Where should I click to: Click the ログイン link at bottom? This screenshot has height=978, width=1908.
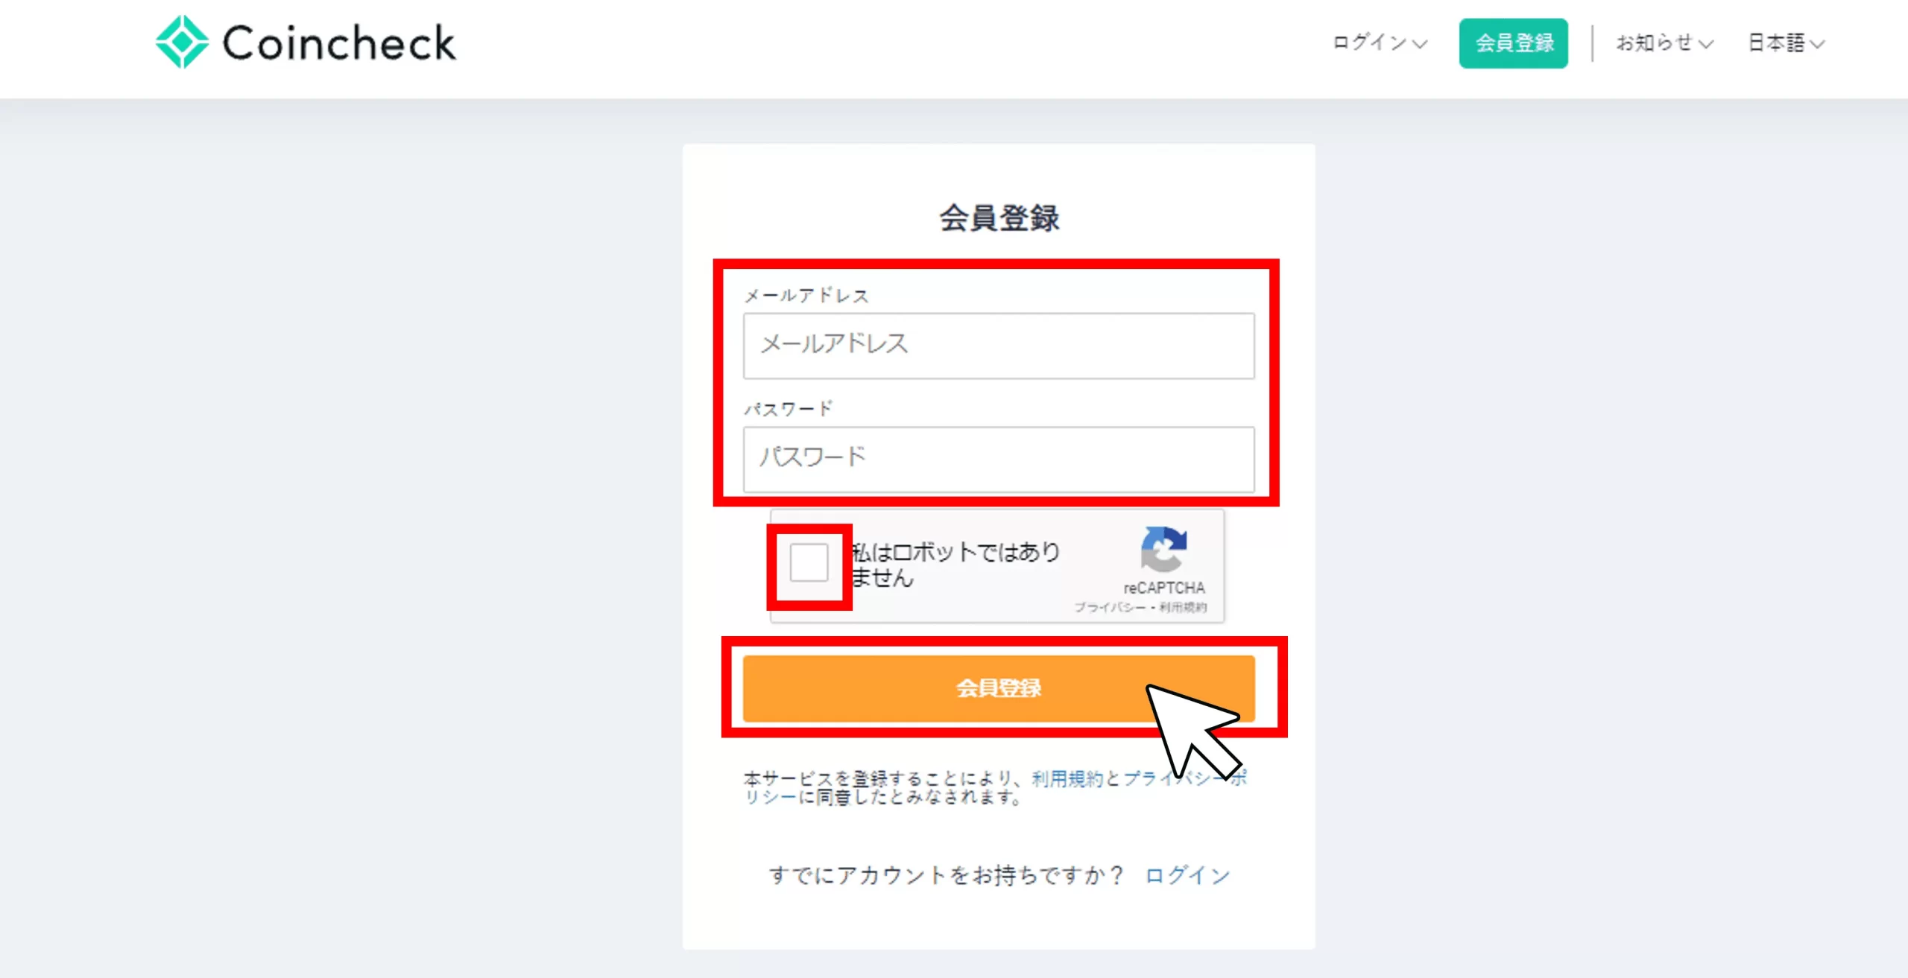pos(1187,875)
